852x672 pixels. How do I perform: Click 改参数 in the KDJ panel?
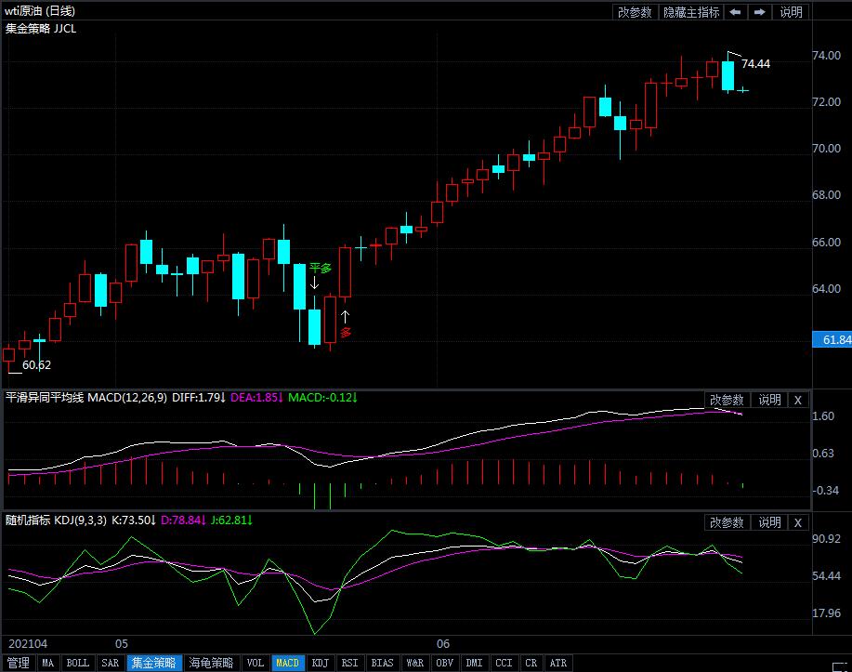(x=727, y=522)
